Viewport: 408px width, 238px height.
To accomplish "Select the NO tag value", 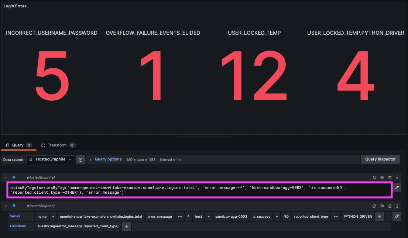I will 286,216.
